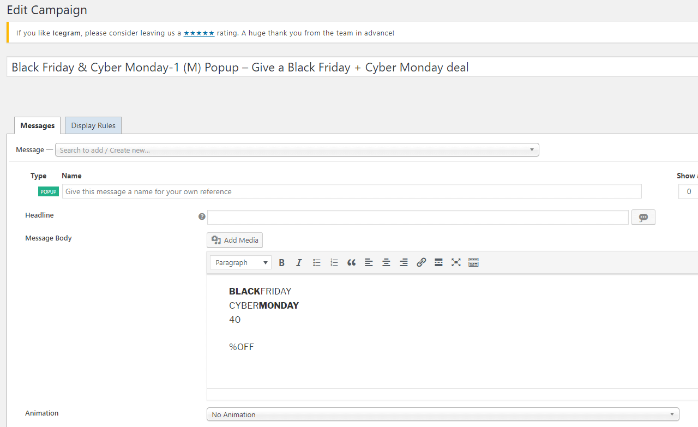Click the Add Media button
This screenshot has width=698, height=427.
234,240
